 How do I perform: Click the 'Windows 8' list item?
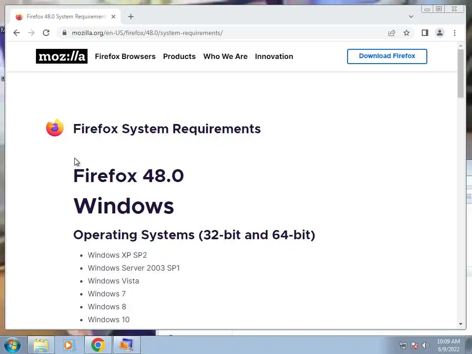107,307
